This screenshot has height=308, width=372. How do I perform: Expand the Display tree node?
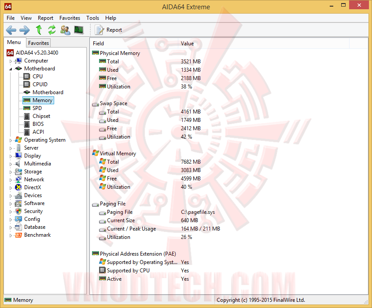(x=11, y=156)
